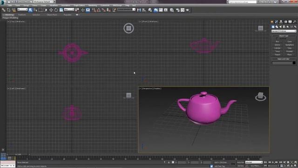298x168 pixels.
Task: Click the Set Key button
Action: [x=240, y=166]
